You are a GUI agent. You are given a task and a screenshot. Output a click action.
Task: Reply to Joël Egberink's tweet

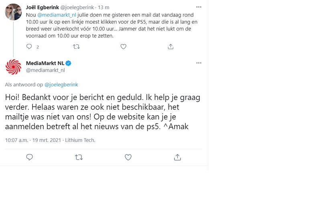(29, 47)
